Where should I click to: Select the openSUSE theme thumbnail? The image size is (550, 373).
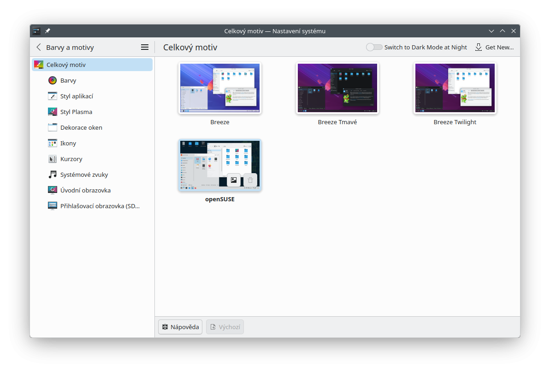[x=220, y=165]
